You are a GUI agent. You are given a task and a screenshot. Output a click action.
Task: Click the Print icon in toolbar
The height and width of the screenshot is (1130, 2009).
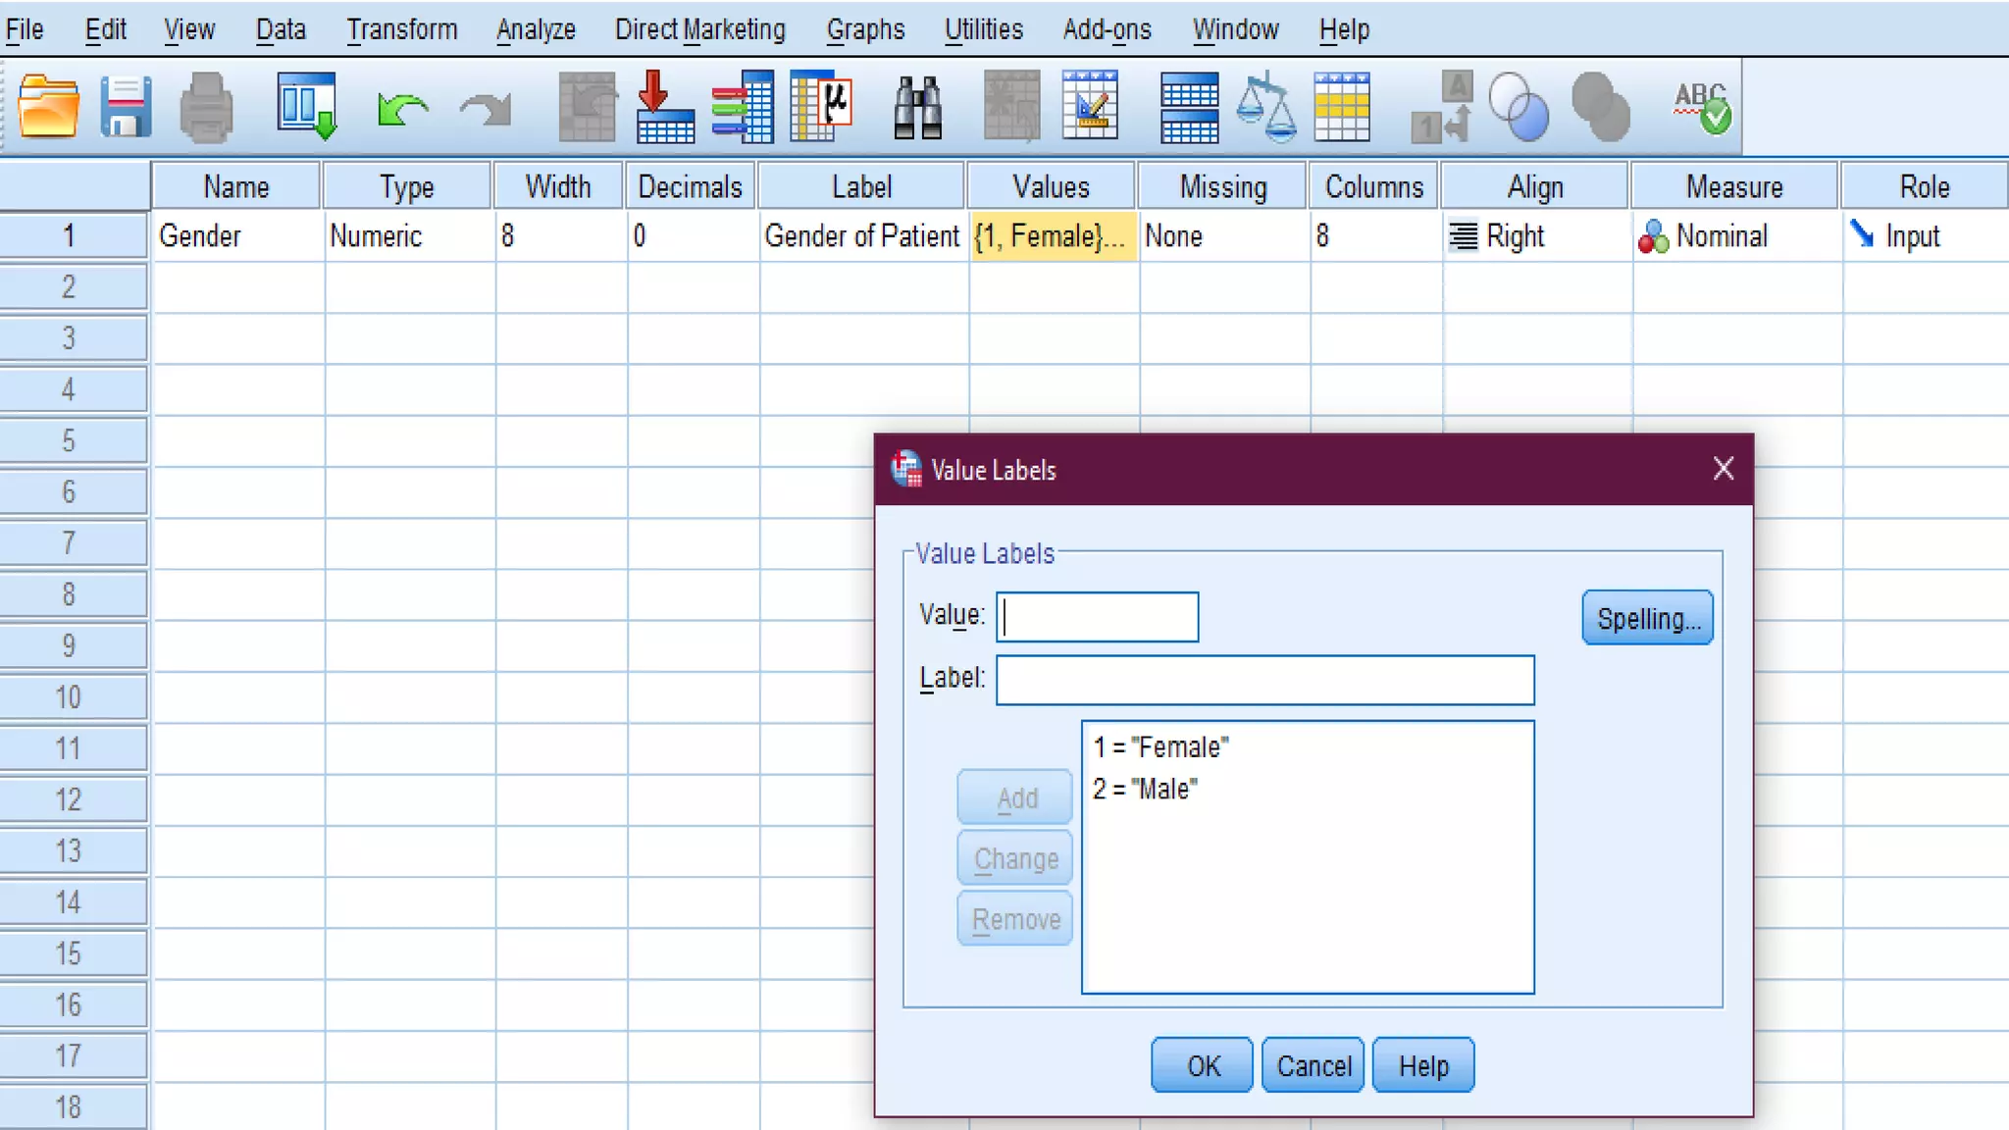206,106
